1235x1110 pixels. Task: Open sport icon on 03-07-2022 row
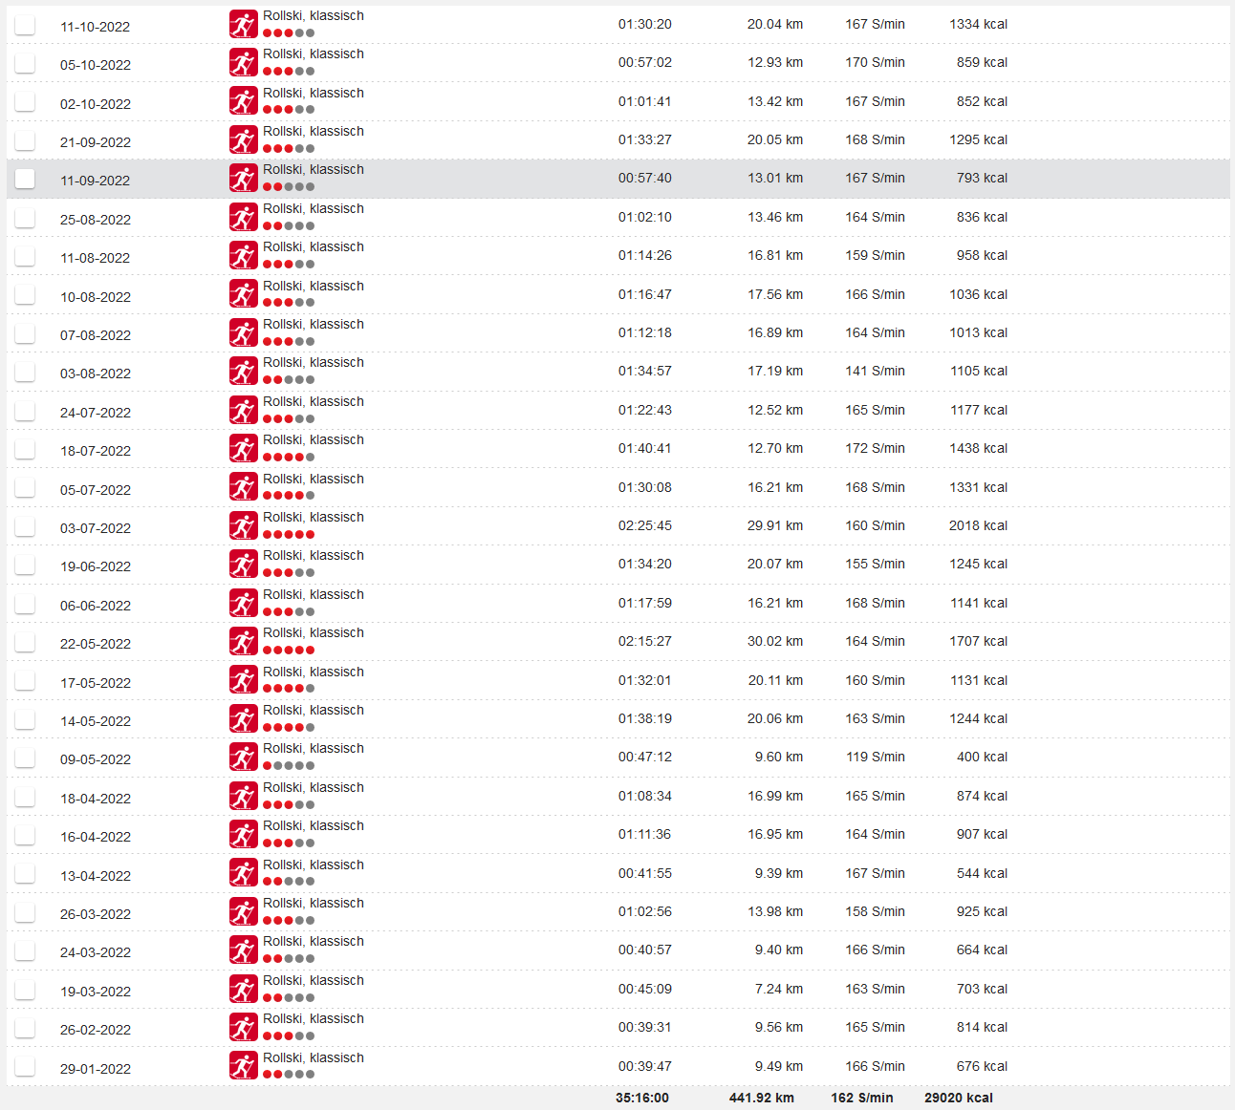click(x=244, y=526)
